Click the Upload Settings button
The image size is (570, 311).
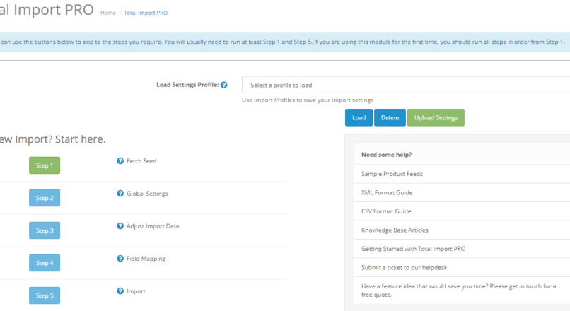(436, 118)
